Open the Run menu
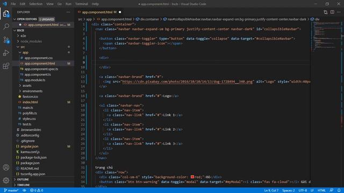This screenshot has width=344, height=193. click(x=68, y=4)
